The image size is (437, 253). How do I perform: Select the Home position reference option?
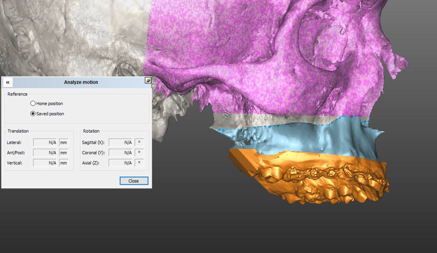click(x=33, y=103)
